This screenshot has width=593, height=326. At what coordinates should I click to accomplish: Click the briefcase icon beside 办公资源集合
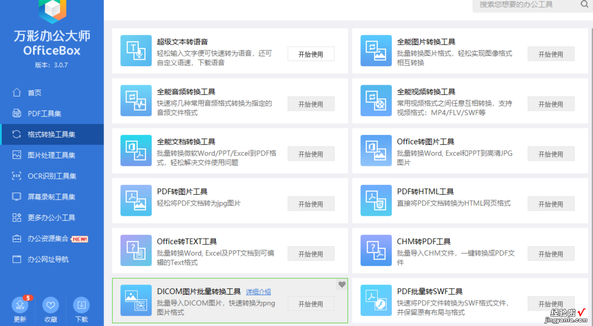tap(17, 238)
